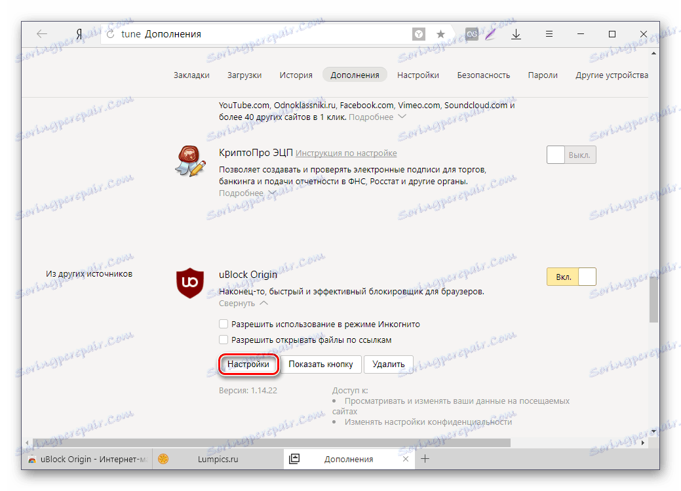The width and height of the screenshot is (681, 491).
Task: Go back with the arrow button
Action: (x=42, y=34)
